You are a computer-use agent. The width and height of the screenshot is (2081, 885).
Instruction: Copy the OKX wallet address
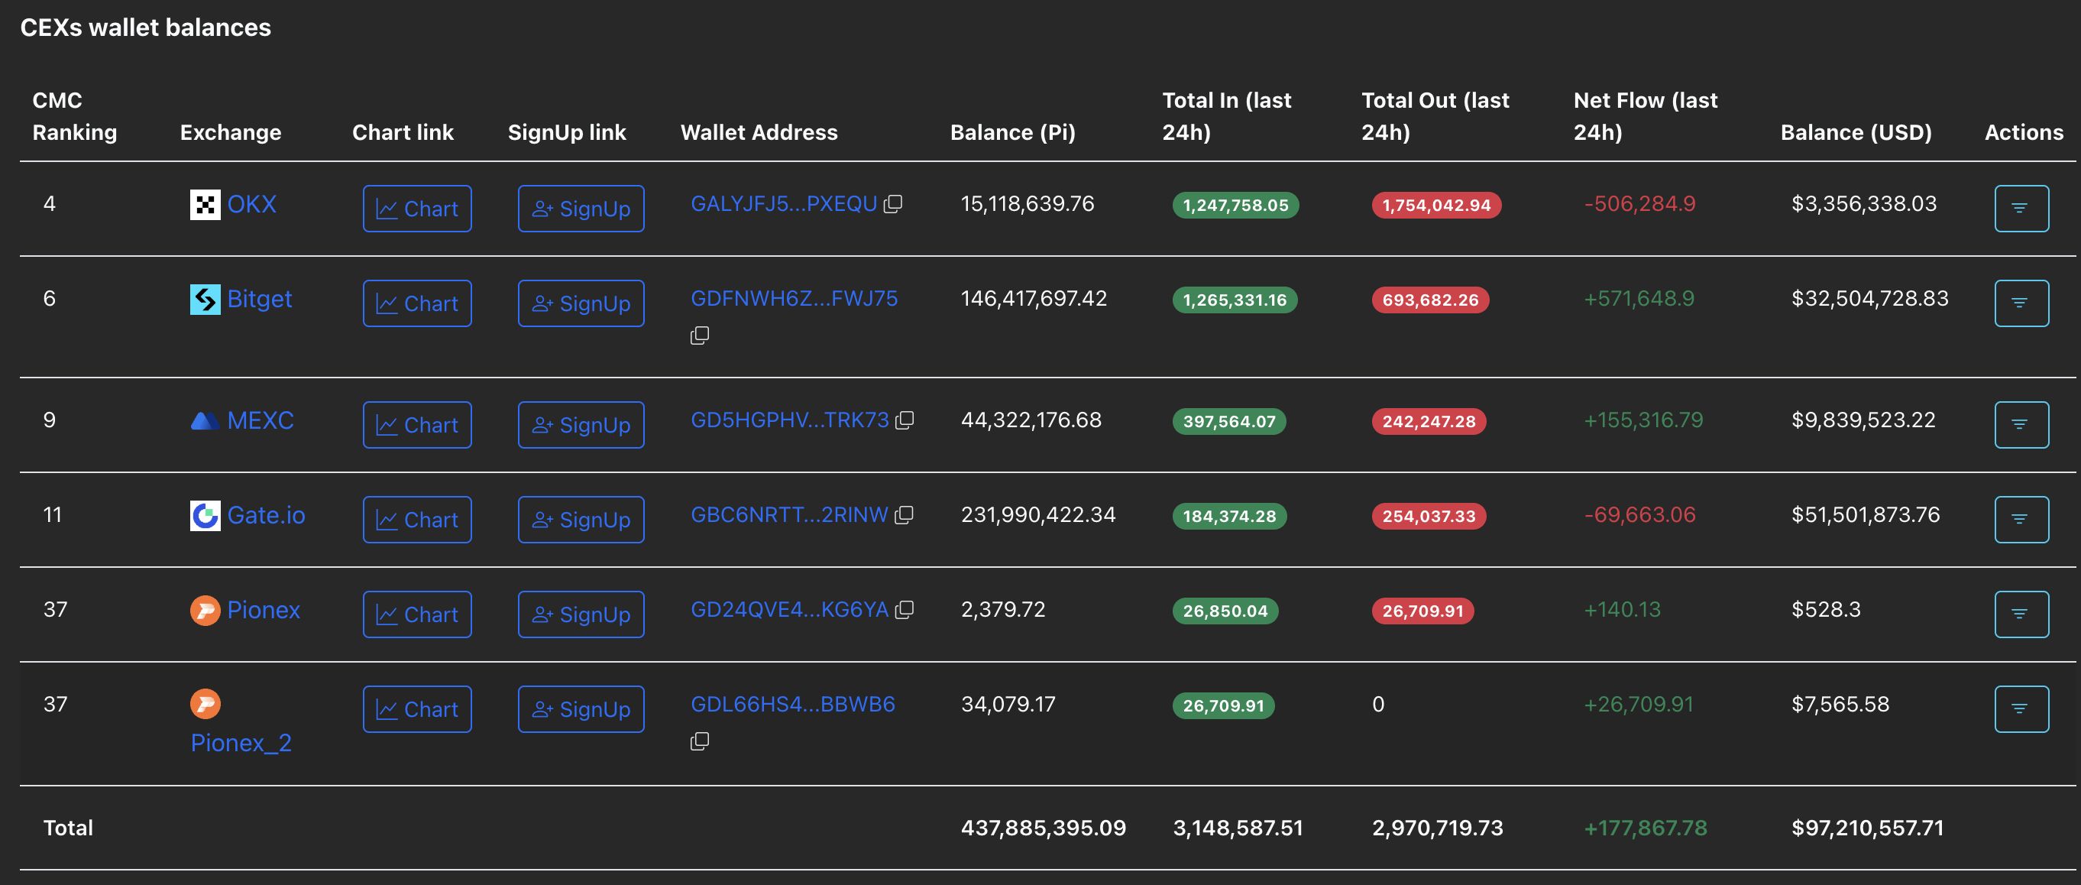pos(894,203)
